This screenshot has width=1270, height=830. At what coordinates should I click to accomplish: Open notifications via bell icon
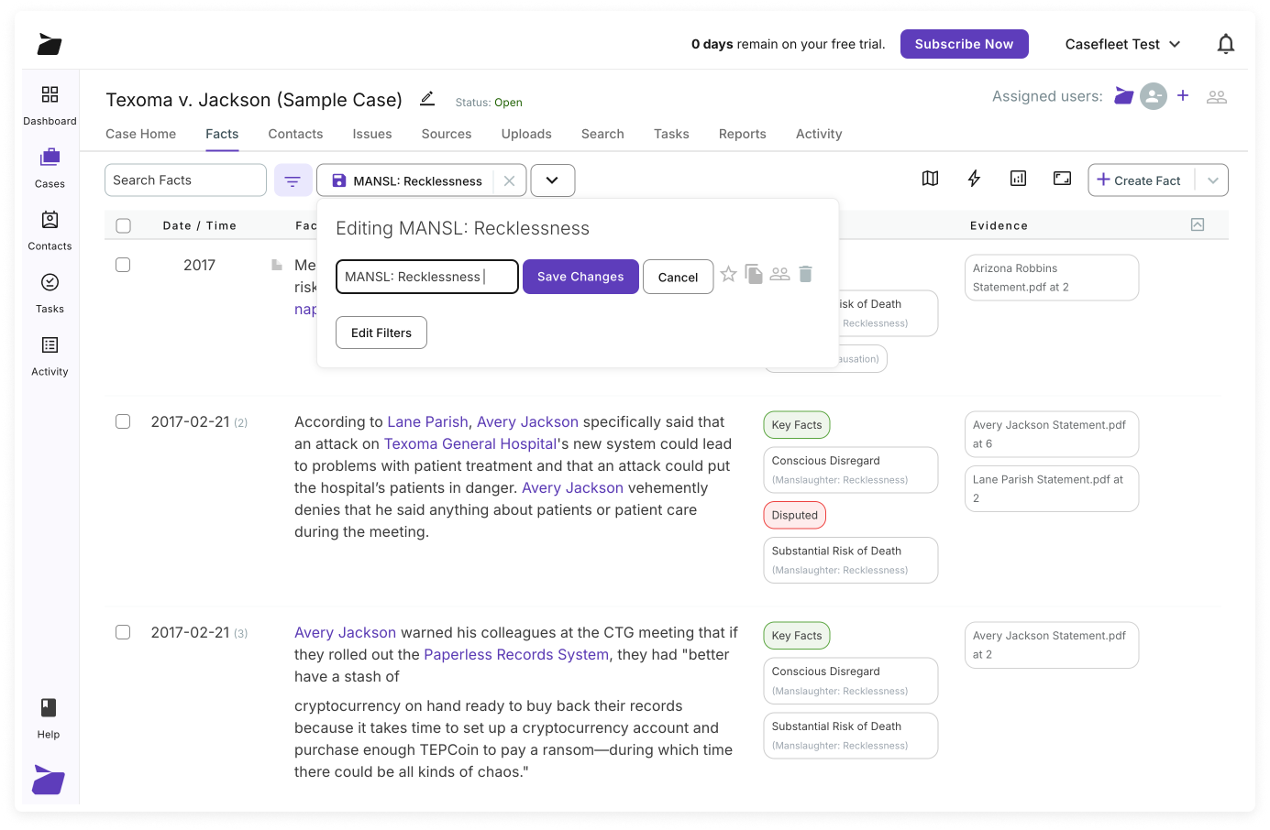[1226, 43]
